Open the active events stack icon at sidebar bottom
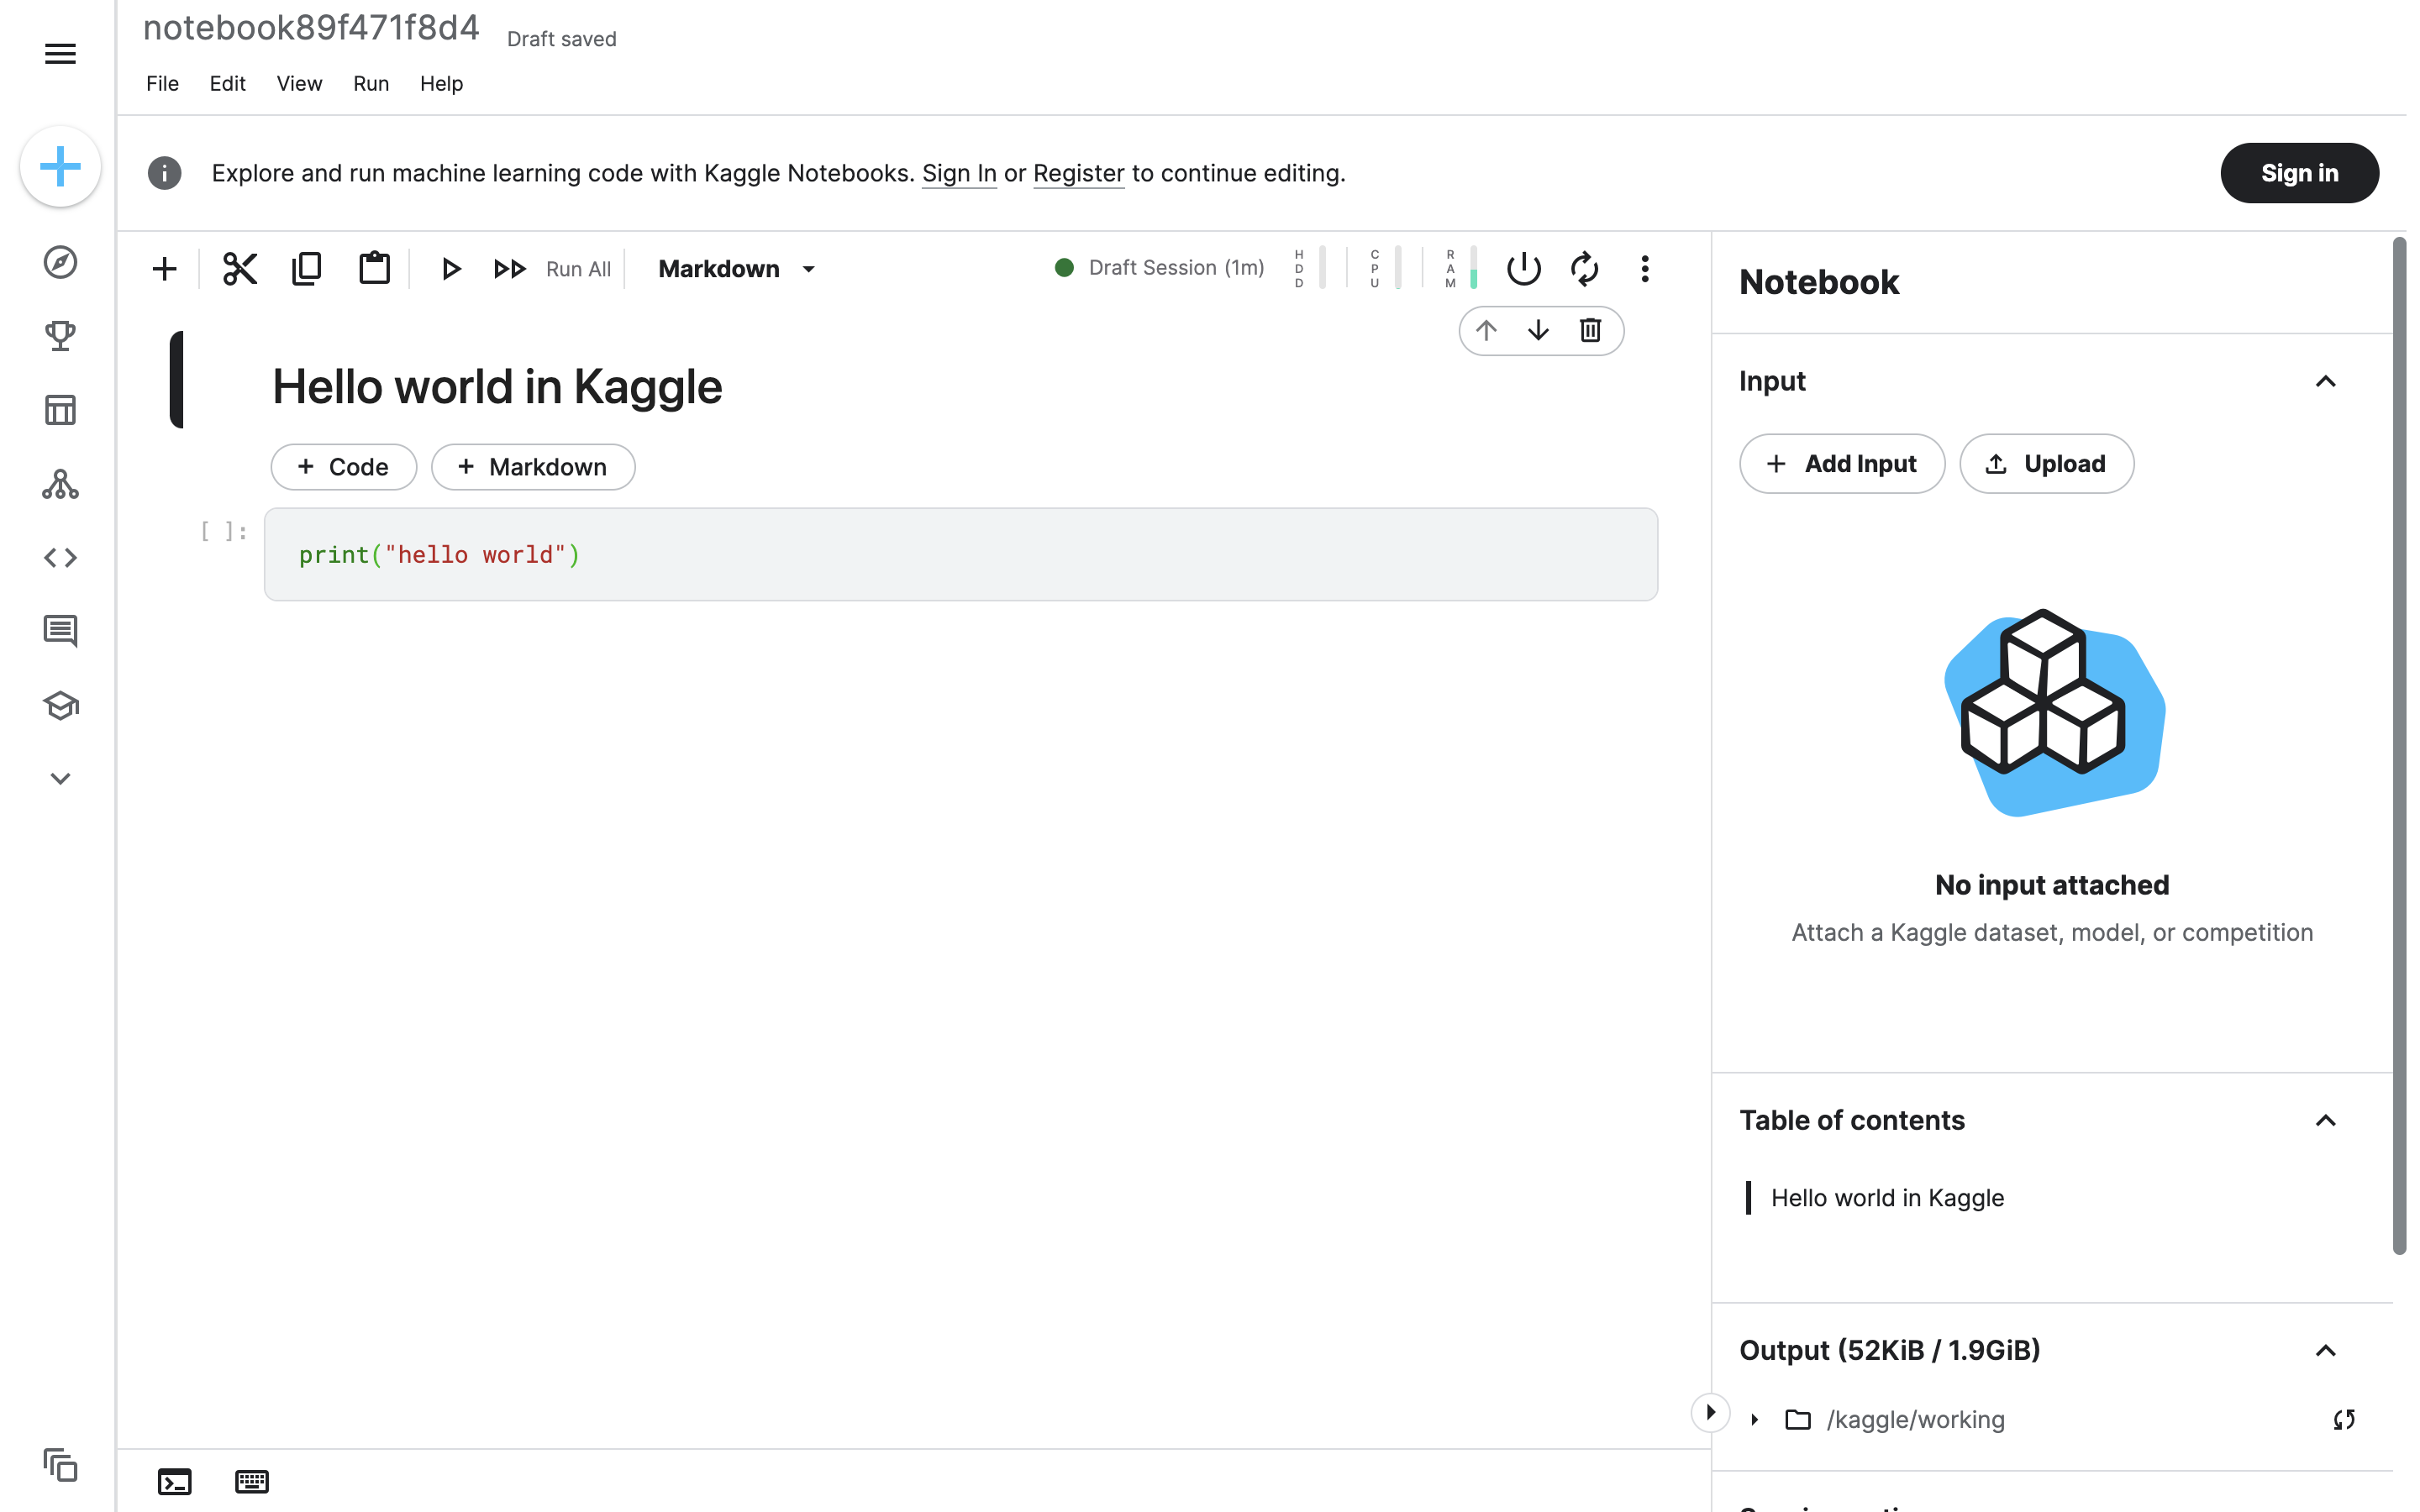Screen dimensions: 2420x1512 pos(60,1465)
